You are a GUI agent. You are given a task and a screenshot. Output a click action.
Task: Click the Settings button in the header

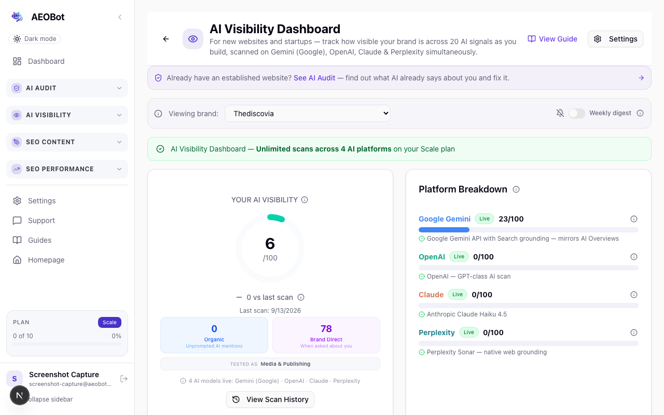coord(615,39)
